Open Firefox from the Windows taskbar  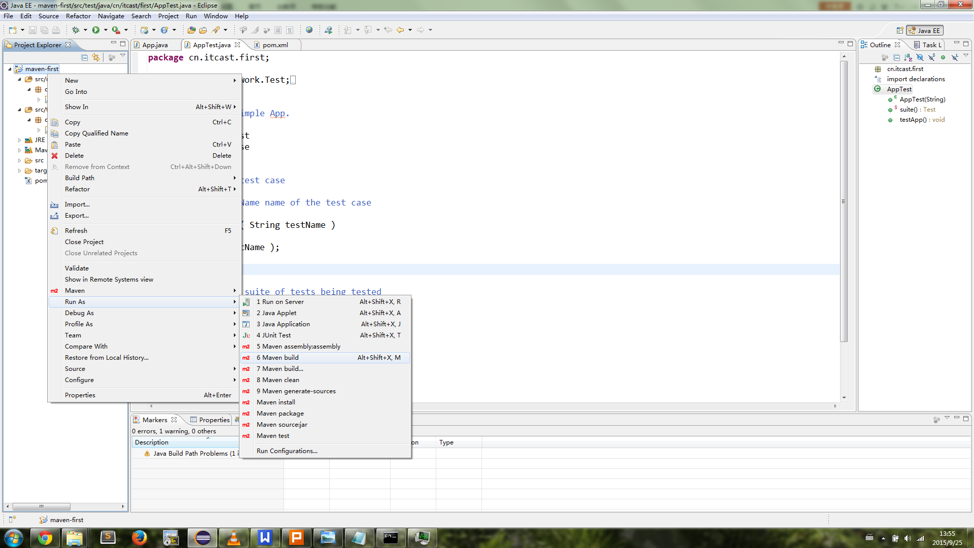pyautogui.click(x=139, y=538)
